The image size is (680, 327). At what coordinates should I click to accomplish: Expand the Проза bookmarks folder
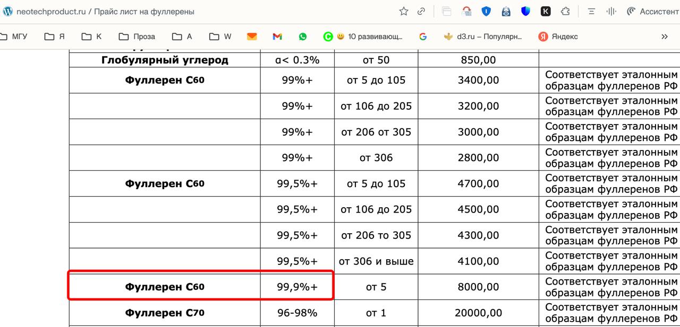tap(137, 37)
